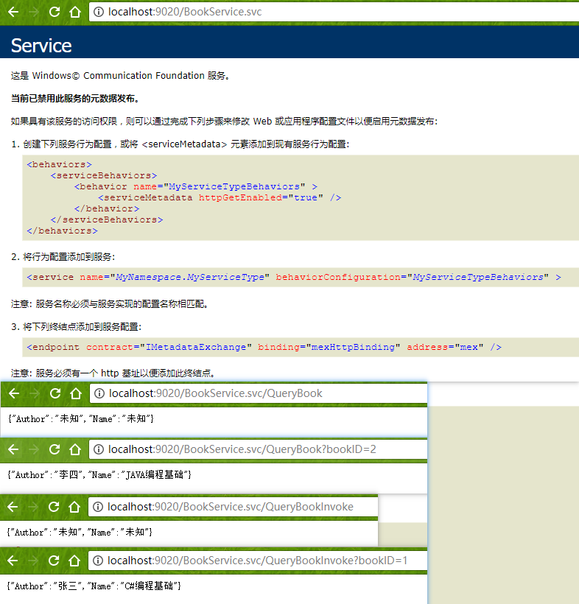This screenshot has width=579, height=604.
Task: Refresh the QueryBookInvoke?bookID=1 page
Action: pos(54,561)
